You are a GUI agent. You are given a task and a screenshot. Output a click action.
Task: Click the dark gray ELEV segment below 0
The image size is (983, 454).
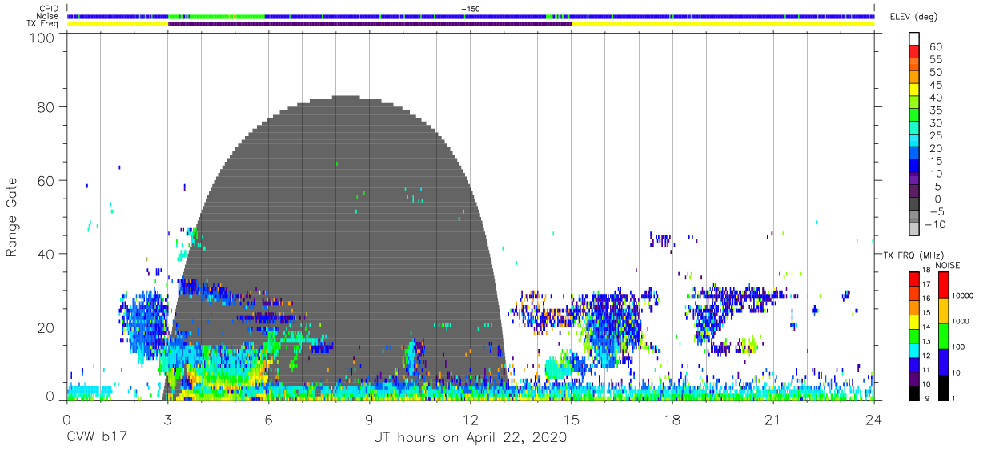(913, 203)
